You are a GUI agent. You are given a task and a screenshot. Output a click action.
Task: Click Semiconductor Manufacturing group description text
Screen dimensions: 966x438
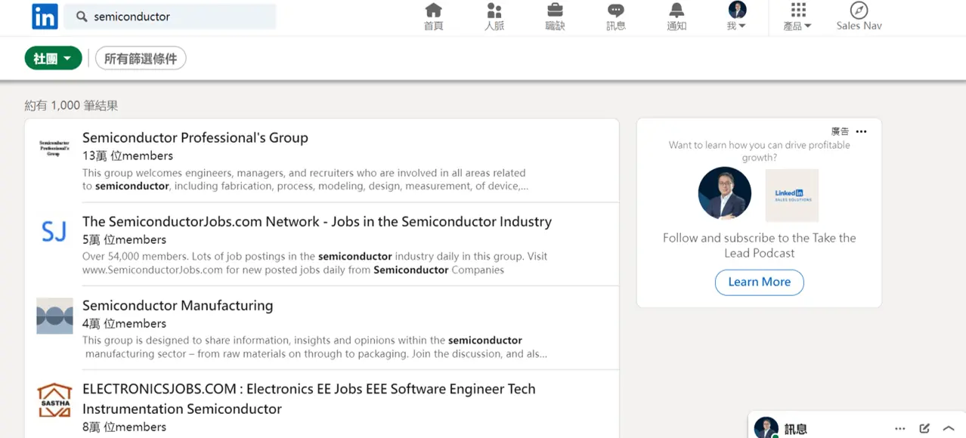[x=315, y=347]
